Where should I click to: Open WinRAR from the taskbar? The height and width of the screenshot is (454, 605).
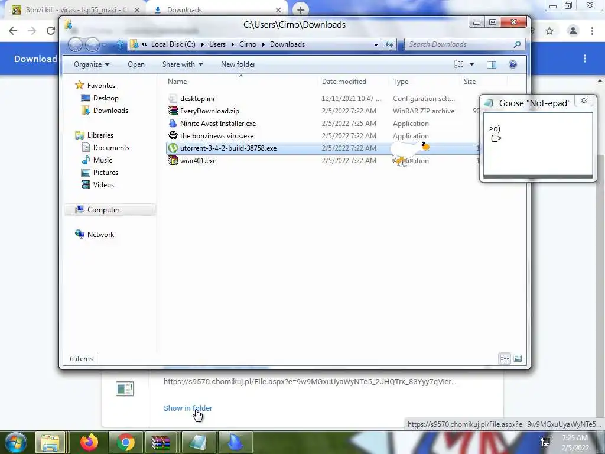161,442
